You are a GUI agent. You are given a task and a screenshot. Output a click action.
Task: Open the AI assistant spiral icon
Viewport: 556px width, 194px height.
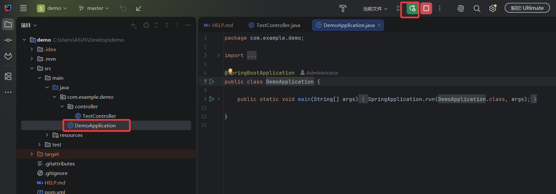tap(461, 9)
